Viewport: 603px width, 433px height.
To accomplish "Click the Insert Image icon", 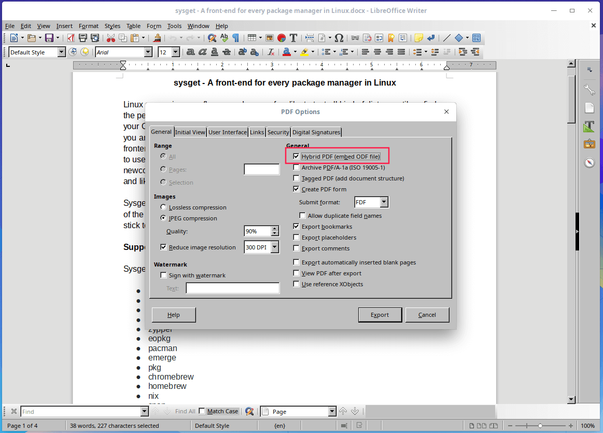I will pyautogui.click(x=270, y=38).
